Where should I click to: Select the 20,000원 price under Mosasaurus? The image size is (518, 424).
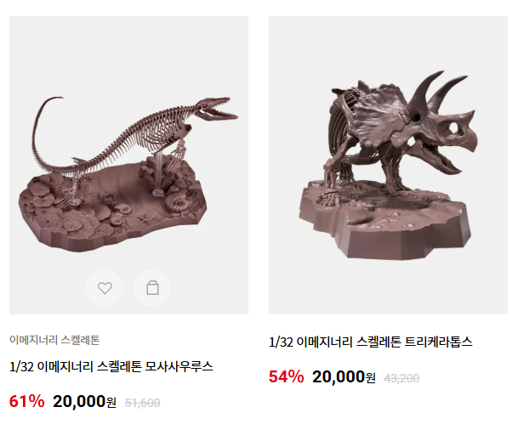[84, 402]
